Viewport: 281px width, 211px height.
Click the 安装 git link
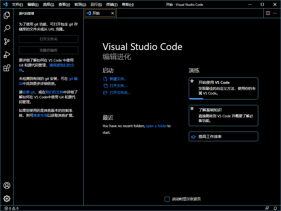click(x=29, y=92)
